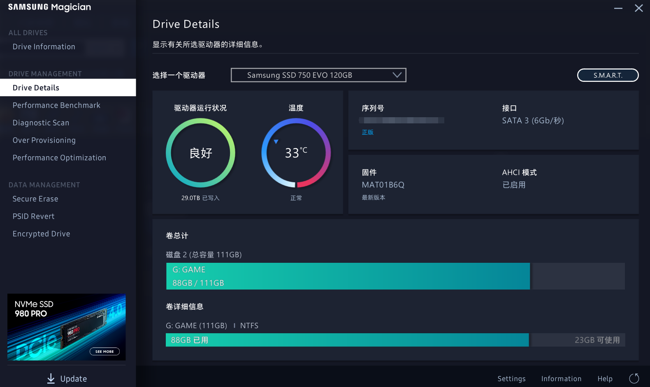Open Help in the footer
The width and height of the screenshot is (650, 387).
[x=605, y=379]
